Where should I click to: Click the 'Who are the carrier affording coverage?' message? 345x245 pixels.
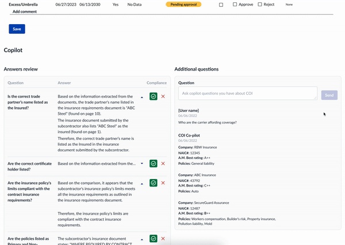pos(207,123)
